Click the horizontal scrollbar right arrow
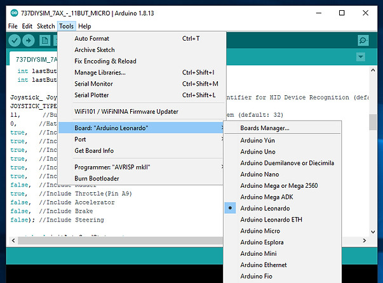The width and height of the screenshot is (383, 283). pyautogui.click(x=364, y=240)
